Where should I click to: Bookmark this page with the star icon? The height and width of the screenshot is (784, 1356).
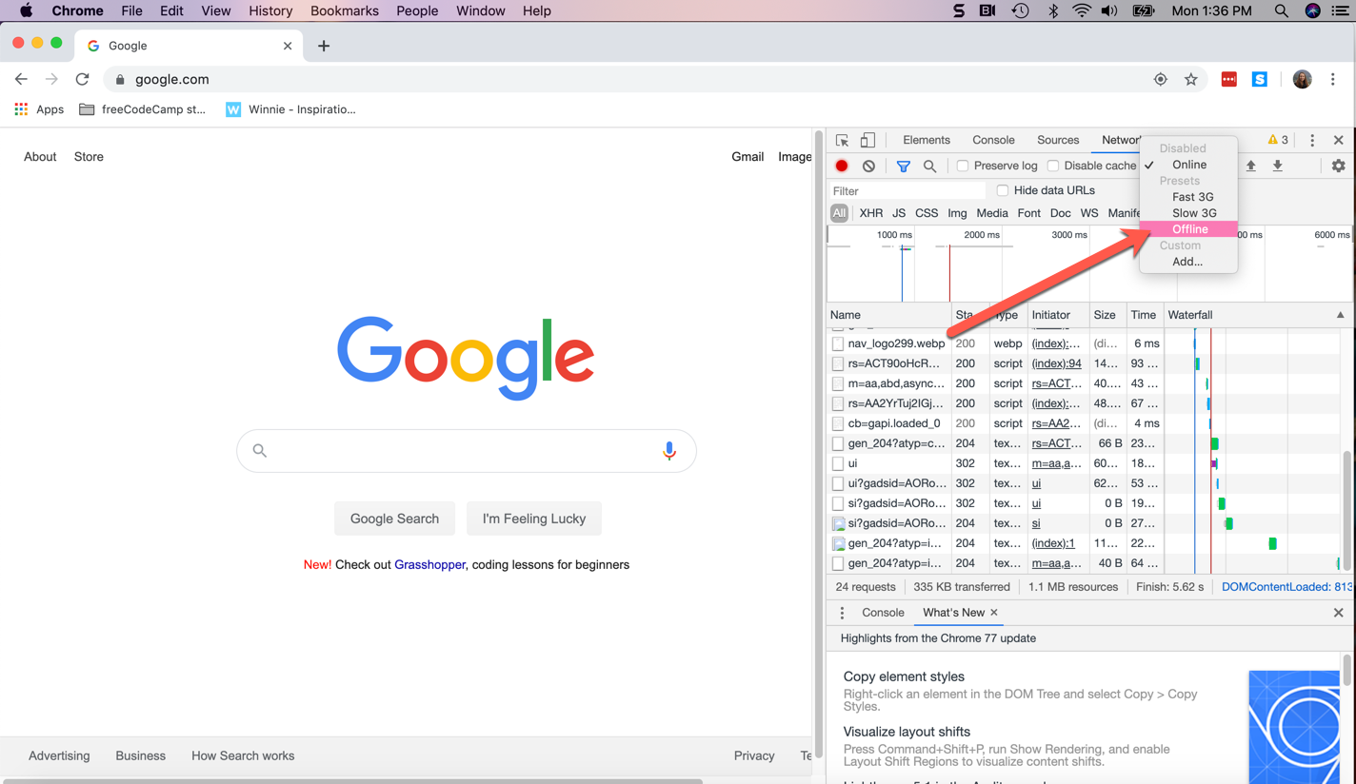(1190, 80)
